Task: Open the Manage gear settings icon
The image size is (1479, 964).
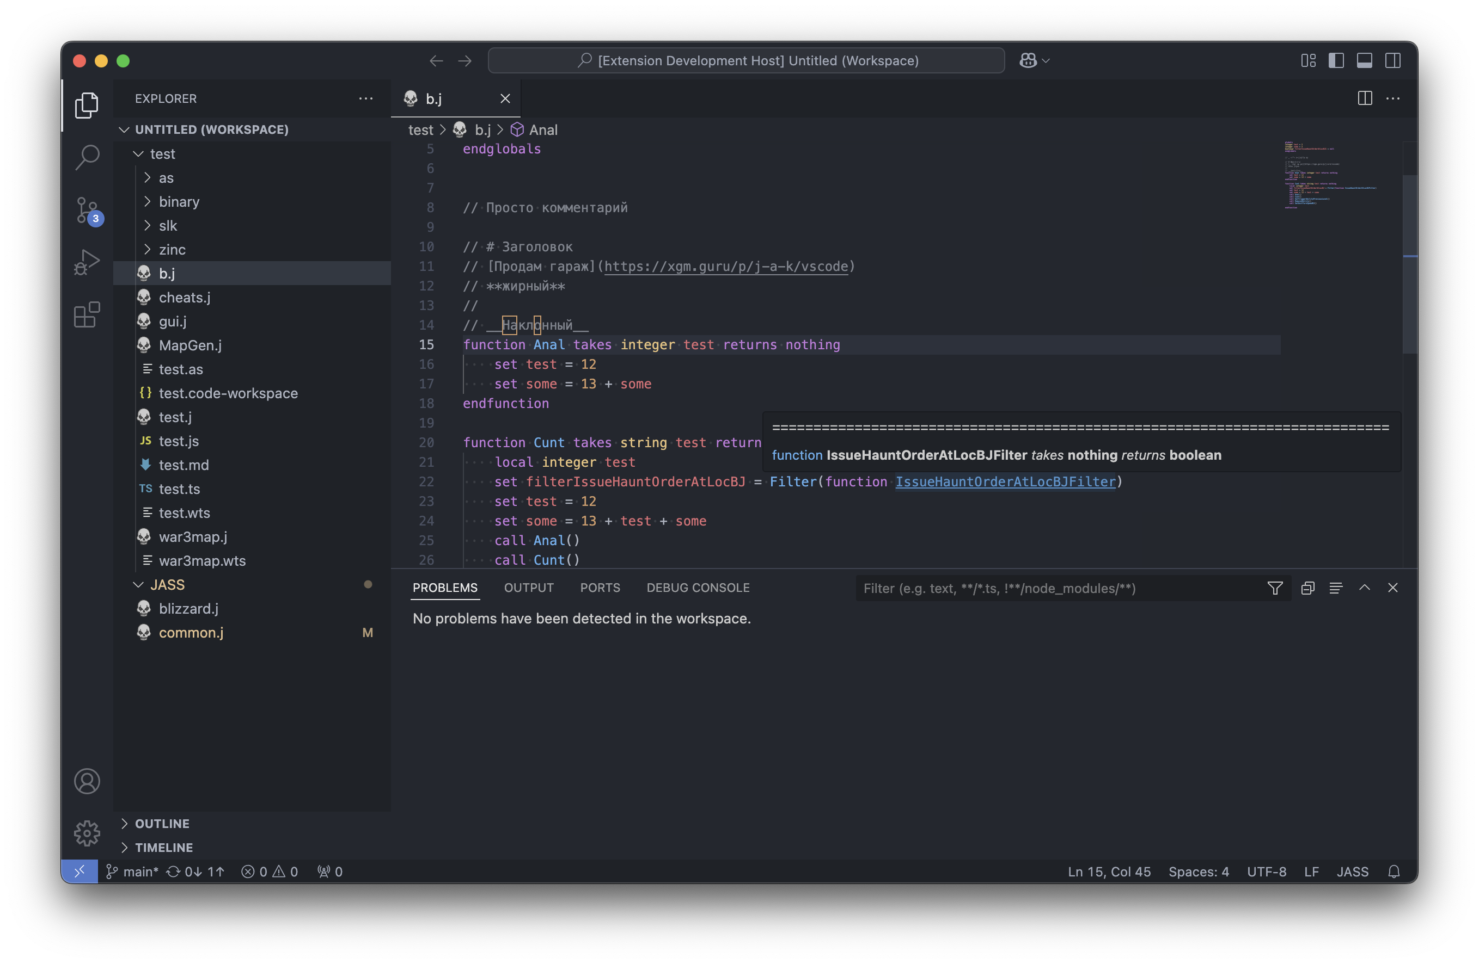Action: (87, 833)
